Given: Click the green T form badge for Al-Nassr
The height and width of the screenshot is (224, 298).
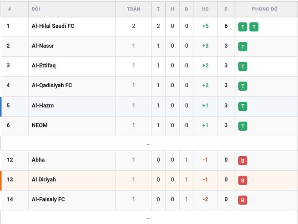Looking at the screenshot, I should pyautogui.click(x=243, y=46).
